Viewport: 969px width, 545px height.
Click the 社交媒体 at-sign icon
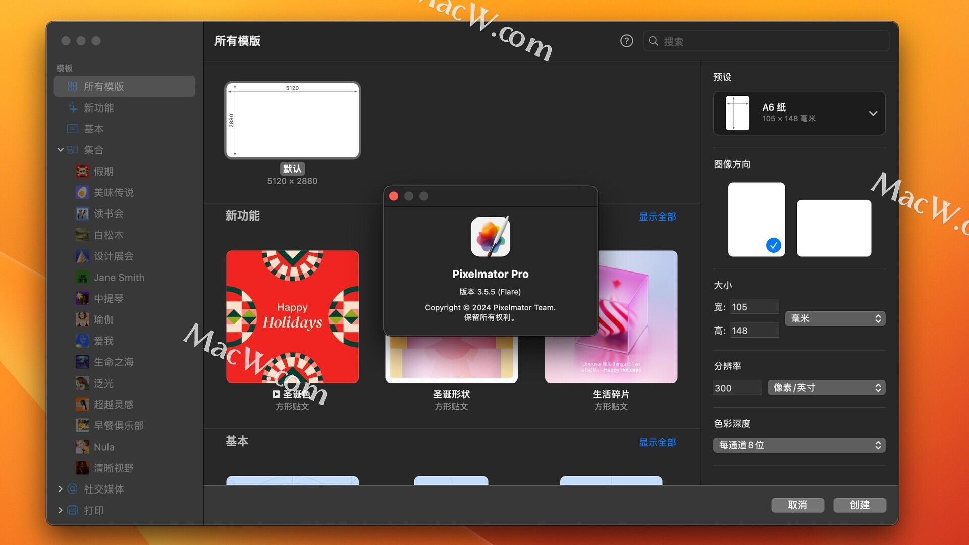click(72, 489)
